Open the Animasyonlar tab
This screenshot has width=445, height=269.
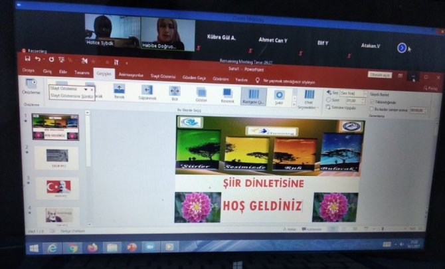132,76
